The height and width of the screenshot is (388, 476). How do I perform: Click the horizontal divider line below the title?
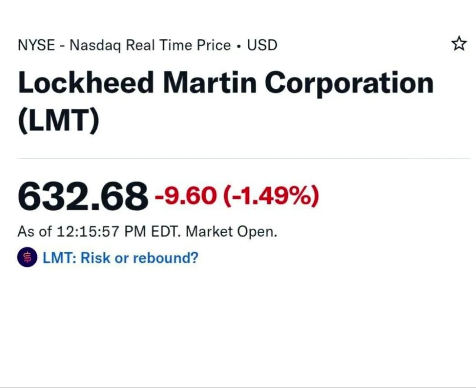(x=244, y=158)
